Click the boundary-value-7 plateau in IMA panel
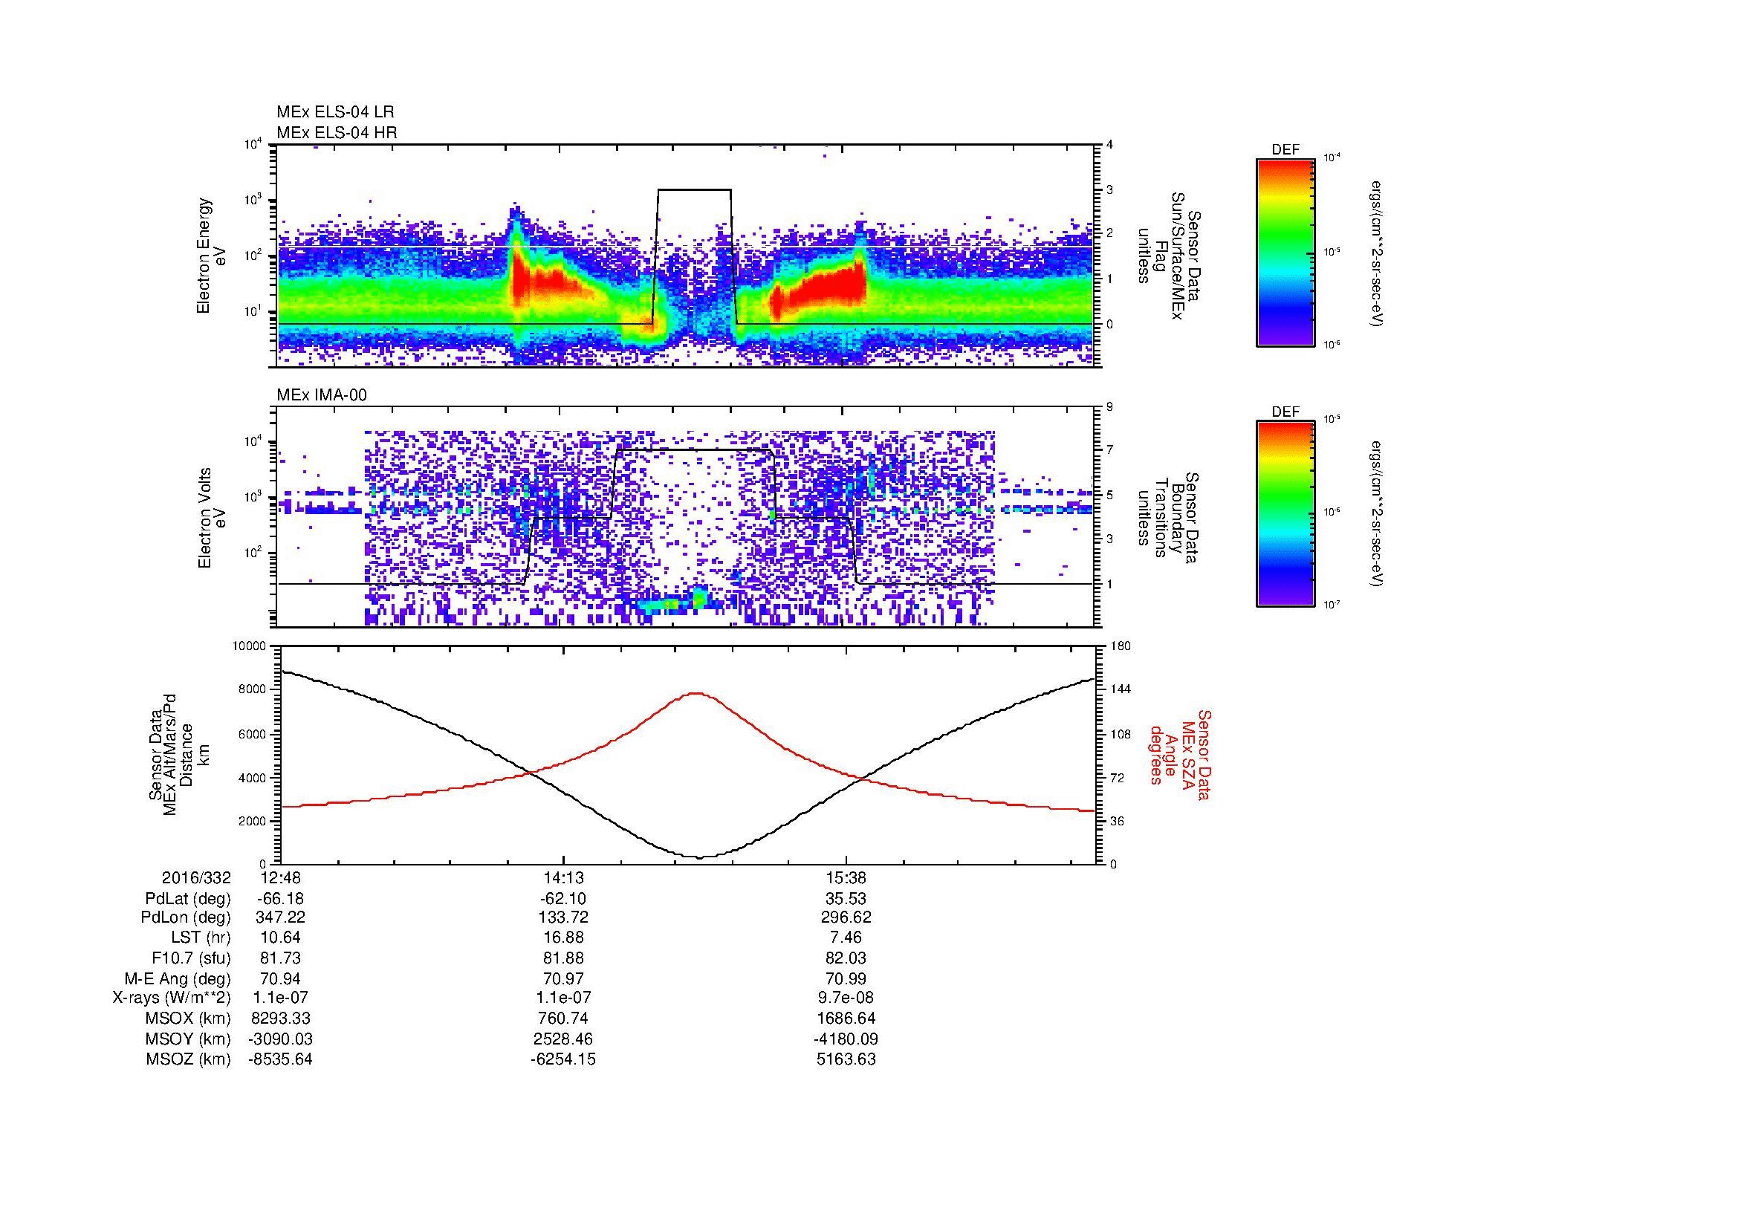The image size is (1738, 1228). pyautogui.click(x=694, y=450)
